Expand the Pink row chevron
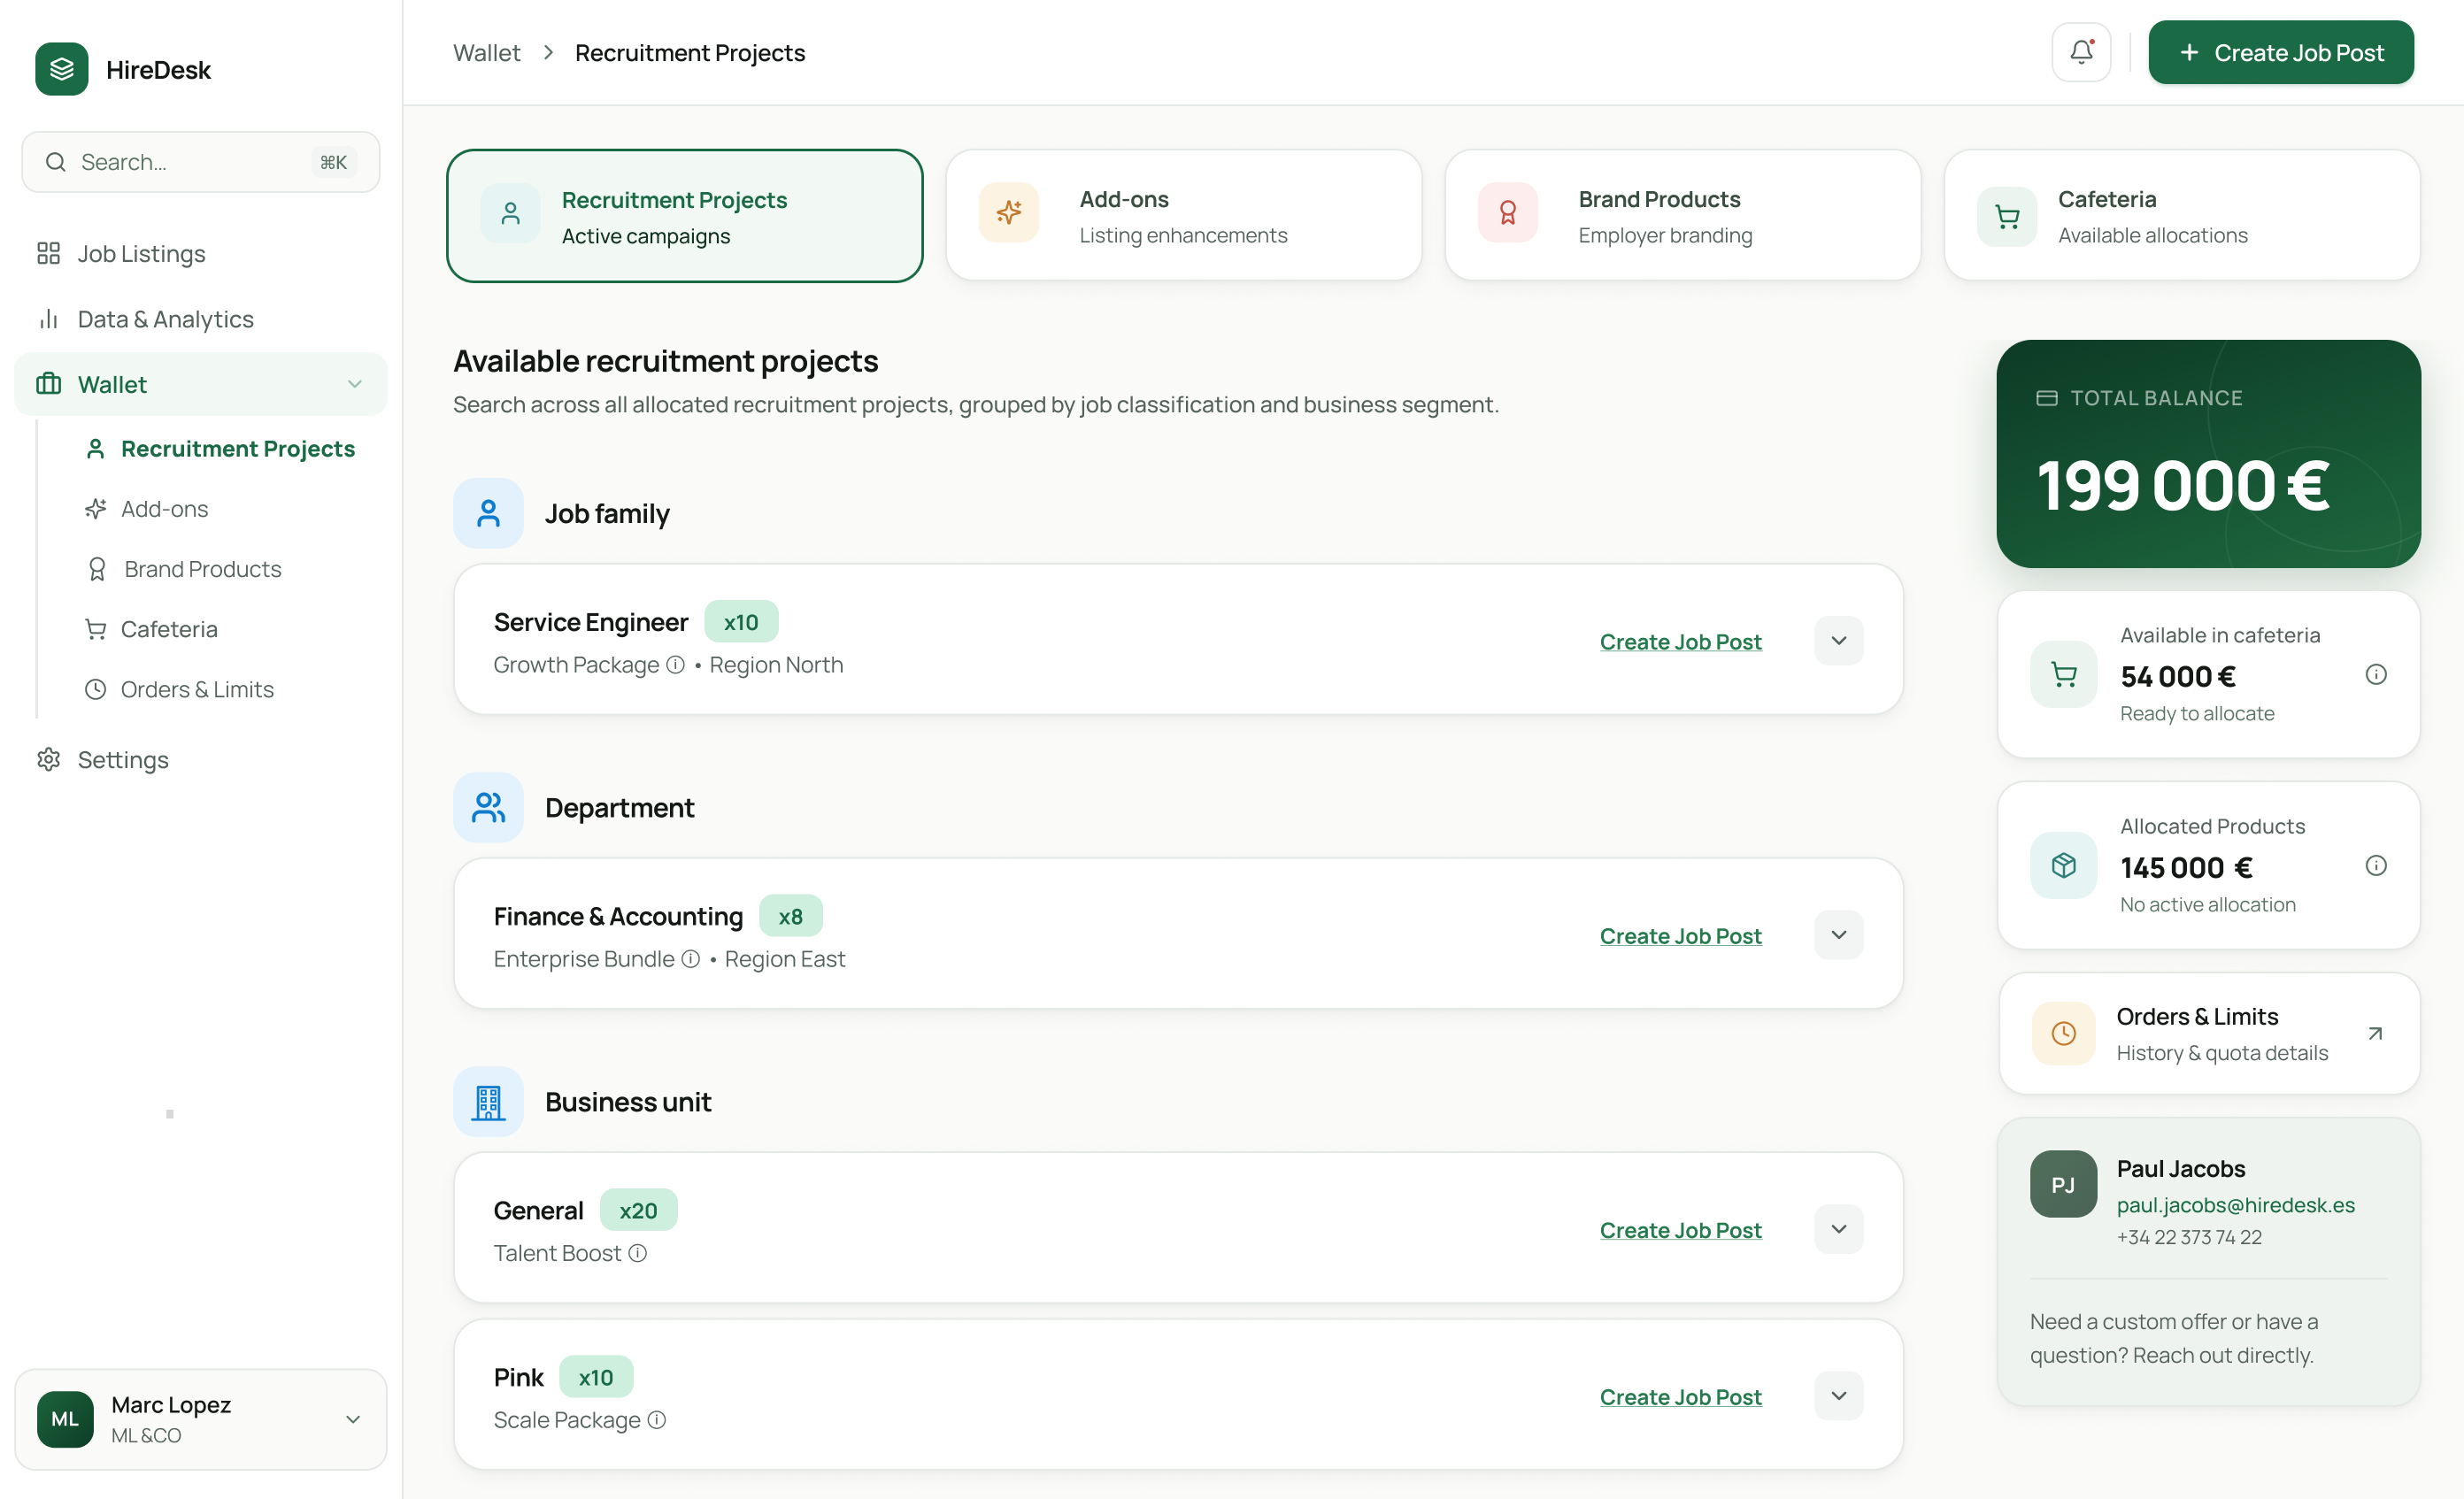Image resolution: width=2464 pixels, height=1499 pixels. click(x=1838, y=1395)
